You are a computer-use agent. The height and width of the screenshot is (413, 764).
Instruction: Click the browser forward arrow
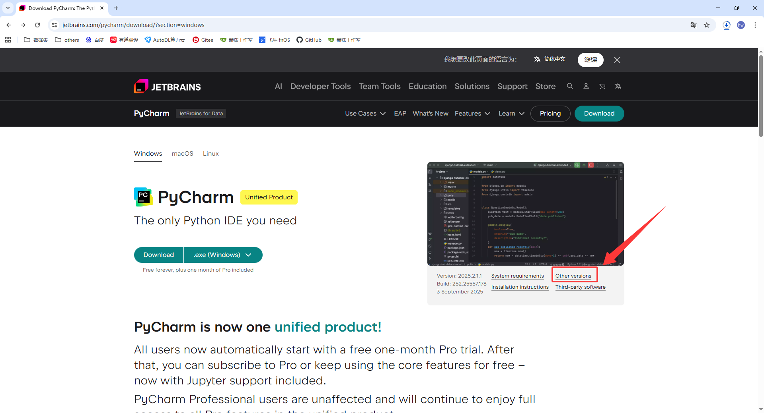(23, 25)
